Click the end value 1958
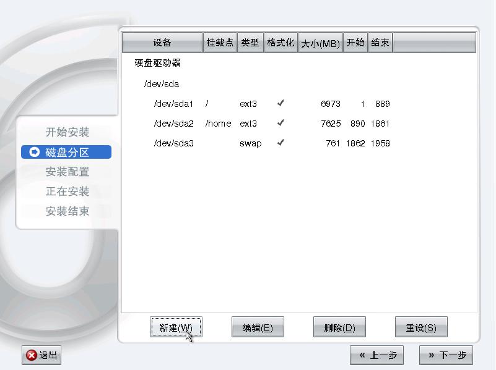Viewport: 496px width, 370px height. 380,143
